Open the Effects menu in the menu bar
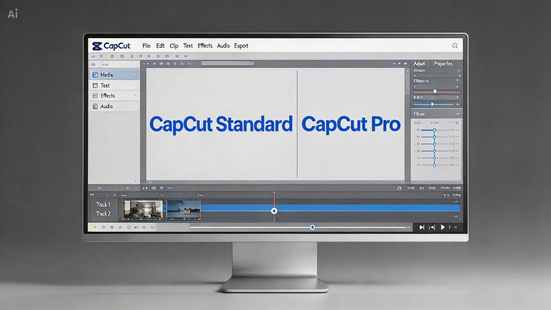Image resolution: width=551 pixels, height=310 pixels. click(x=205, y=46)
